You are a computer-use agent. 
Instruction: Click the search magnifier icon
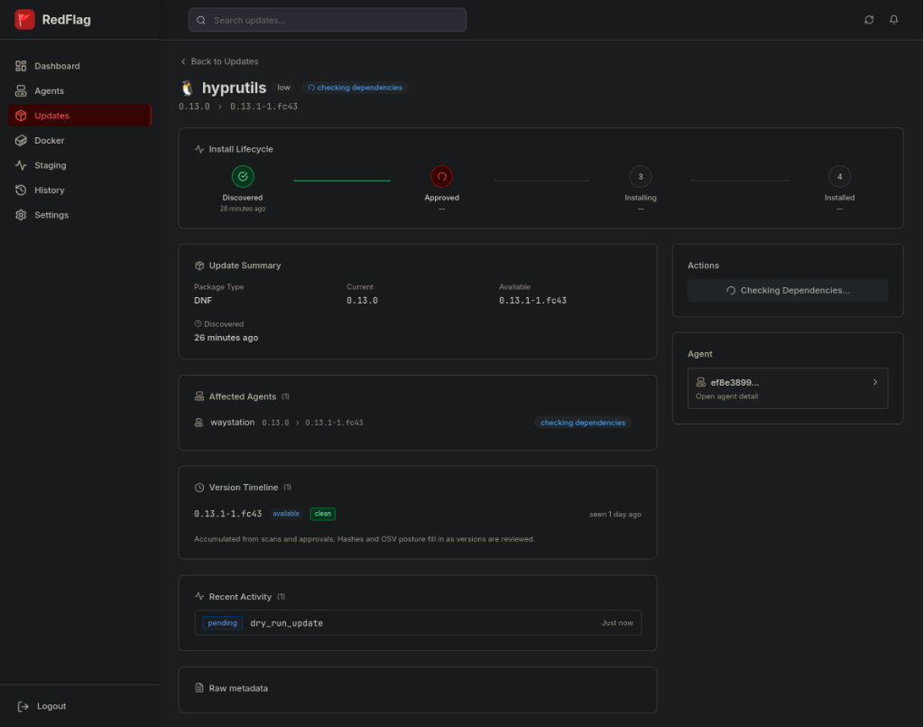pos(201,20)
